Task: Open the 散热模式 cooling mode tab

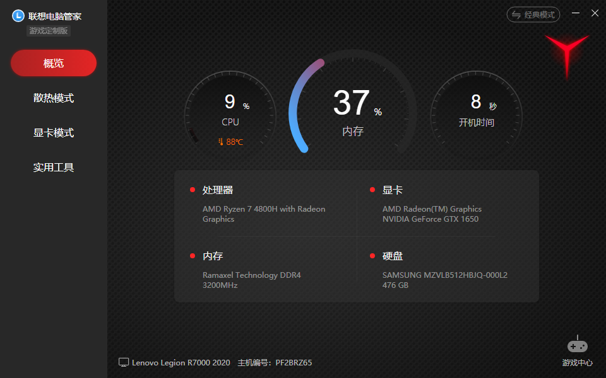Action: 54,98
